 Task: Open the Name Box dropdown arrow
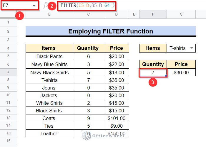pyautogui.click(x=34, y=6)
